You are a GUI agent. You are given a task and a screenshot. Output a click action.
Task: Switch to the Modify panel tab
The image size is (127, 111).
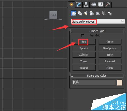click(79, 5)
